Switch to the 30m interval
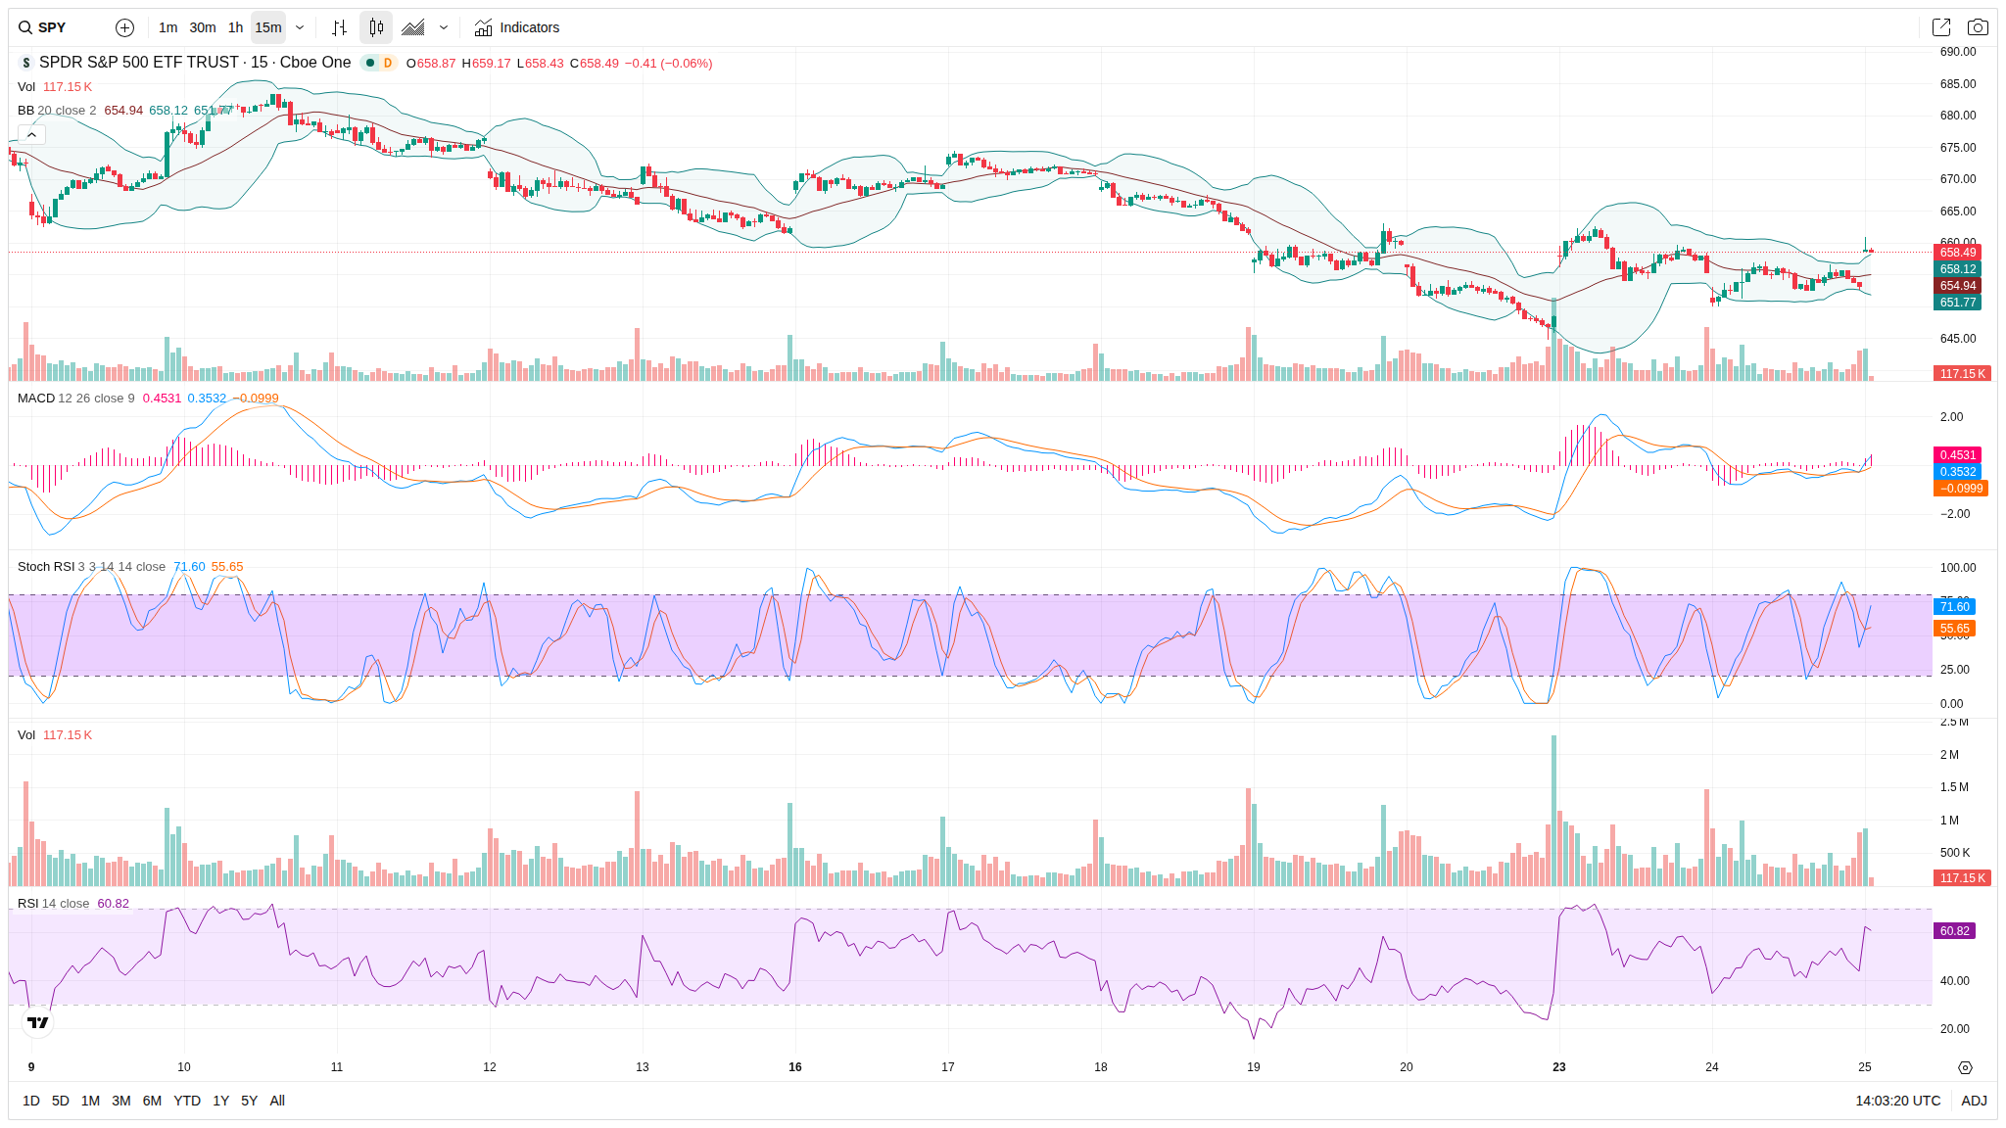Viewport: 2006px width, 1128px height. 203,27
